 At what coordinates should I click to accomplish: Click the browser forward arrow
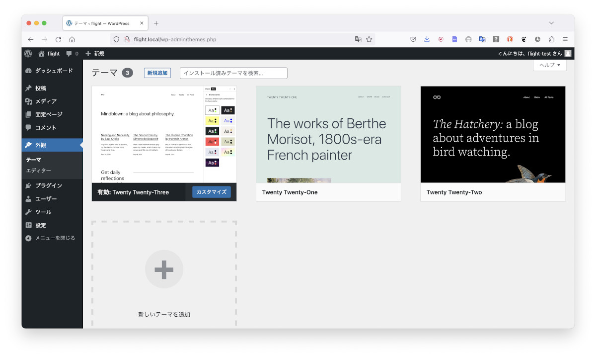pyautogui.click(x=45, y=39)
